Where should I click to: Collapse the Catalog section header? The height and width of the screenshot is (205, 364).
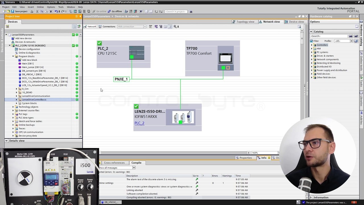311,32
